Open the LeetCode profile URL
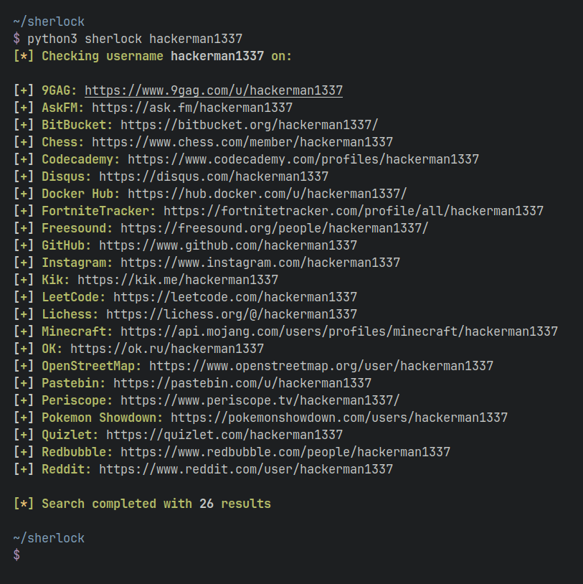Viewport: 583px width, 584px height. coord(234,297)
